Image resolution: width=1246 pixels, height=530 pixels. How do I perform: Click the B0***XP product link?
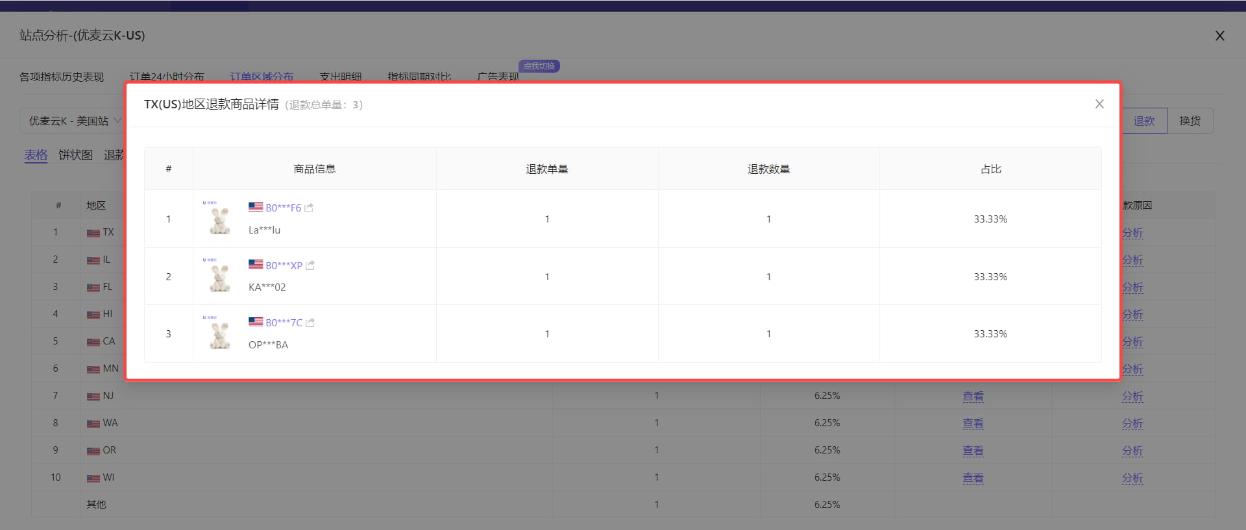tap(284, 265)
